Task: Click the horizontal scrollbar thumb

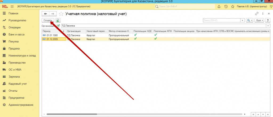Action: click(71, 114)
